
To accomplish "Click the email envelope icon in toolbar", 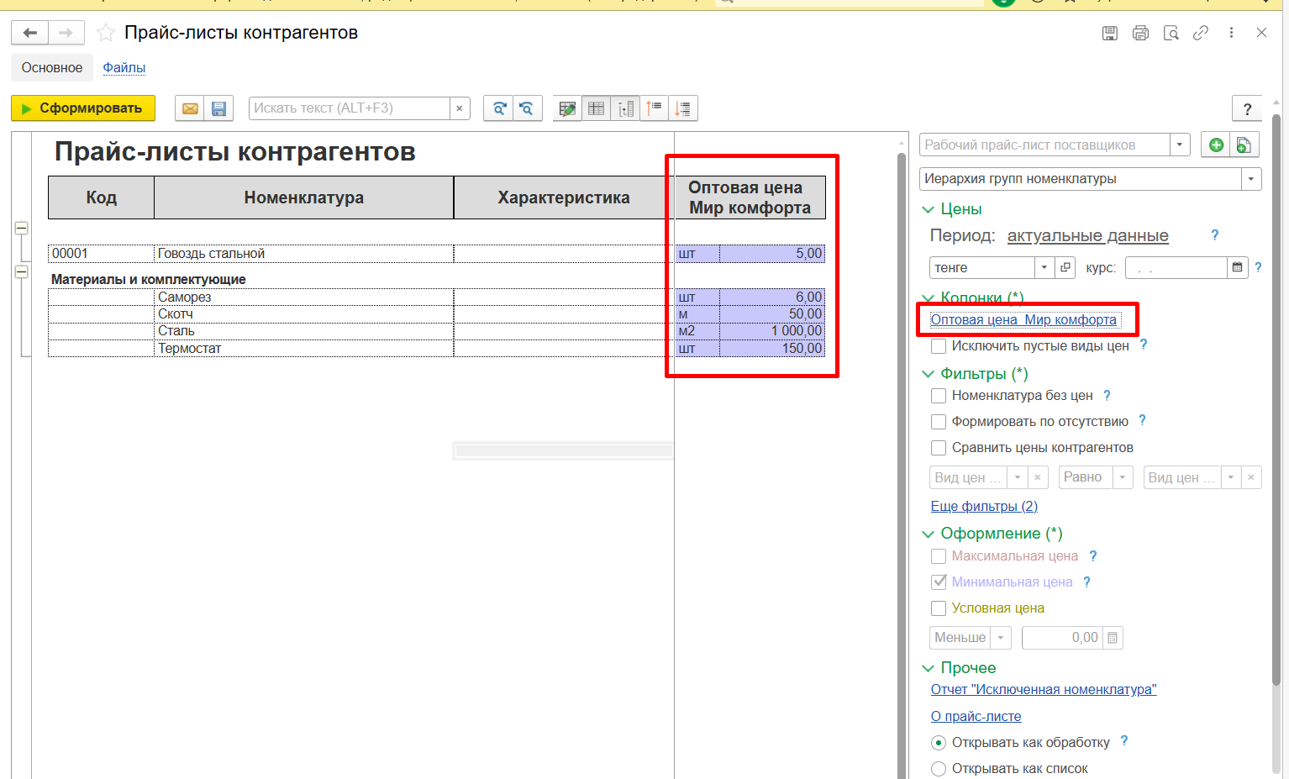I will [x=190, y=108].
